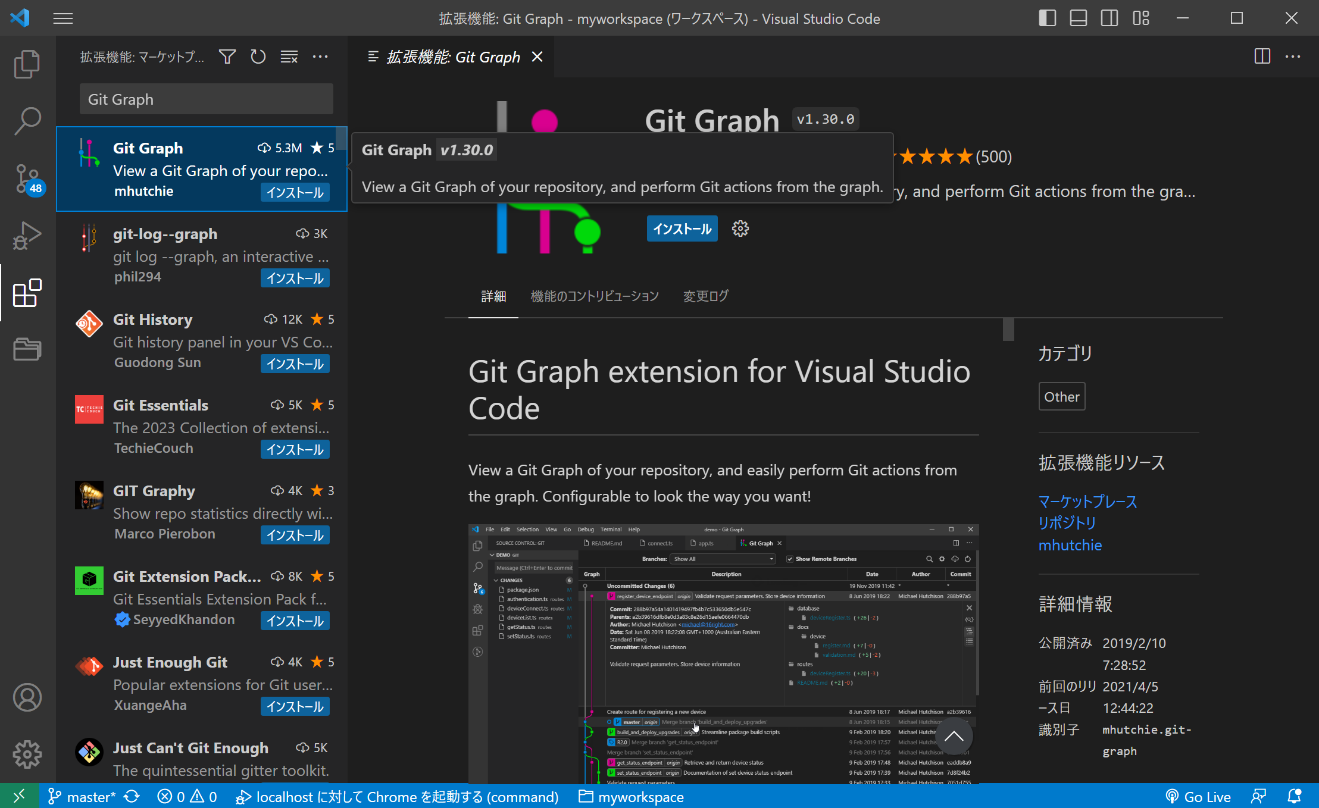Open the Search view in activity bar
This screenshot has height=808, width=1319.
click(x=27, y=121)
